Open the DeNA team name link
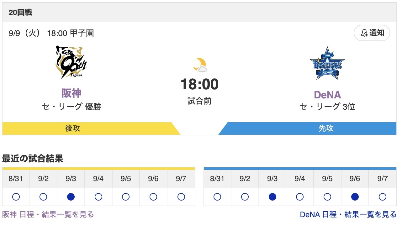This screenshot has height=225, width=397. point(327,95)
